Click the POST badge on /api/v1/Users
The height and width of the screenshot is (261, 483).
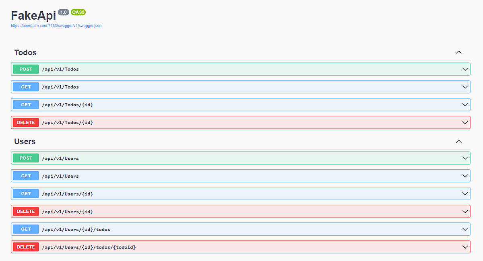click(25, 158)
